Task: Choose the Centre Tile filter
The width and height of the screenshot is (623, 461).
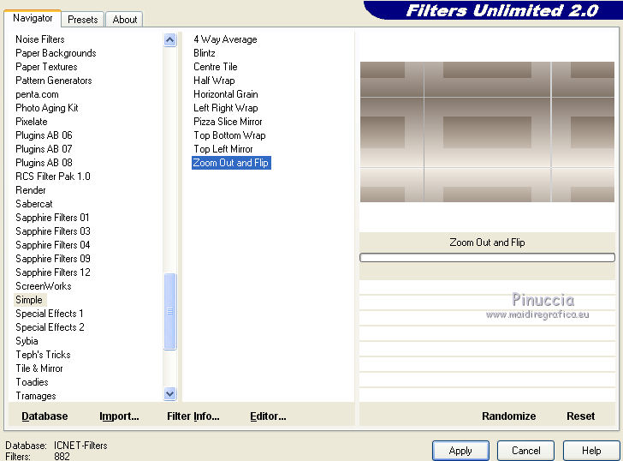Action: [x=216, y=67]
